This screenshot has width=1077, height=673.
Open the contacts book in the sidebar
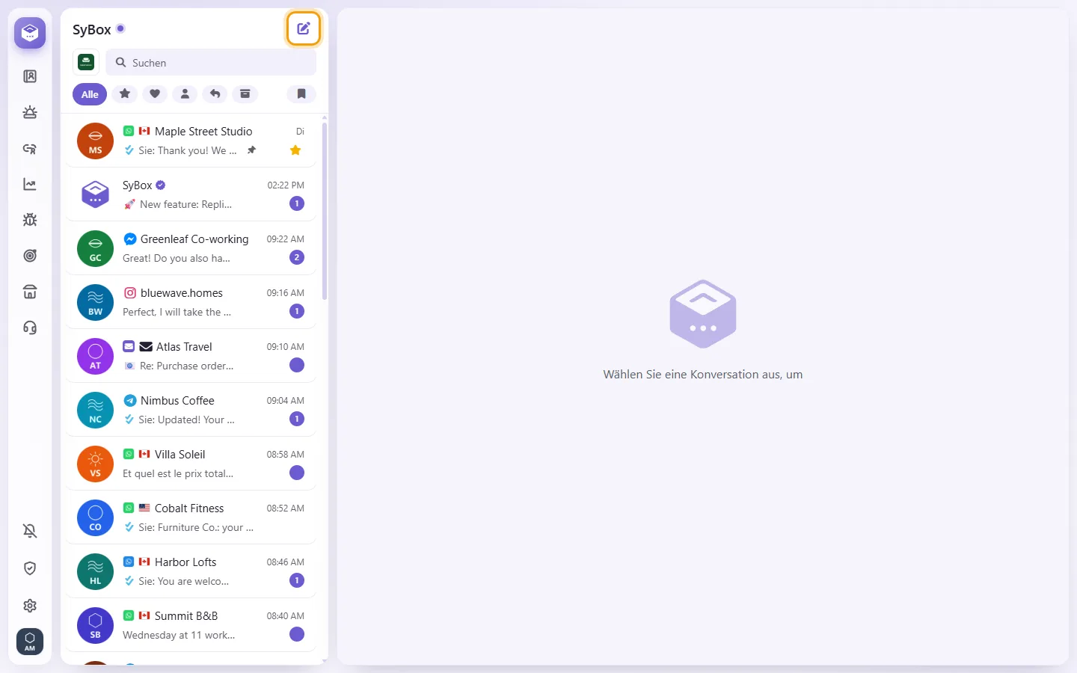pos(30,76)
